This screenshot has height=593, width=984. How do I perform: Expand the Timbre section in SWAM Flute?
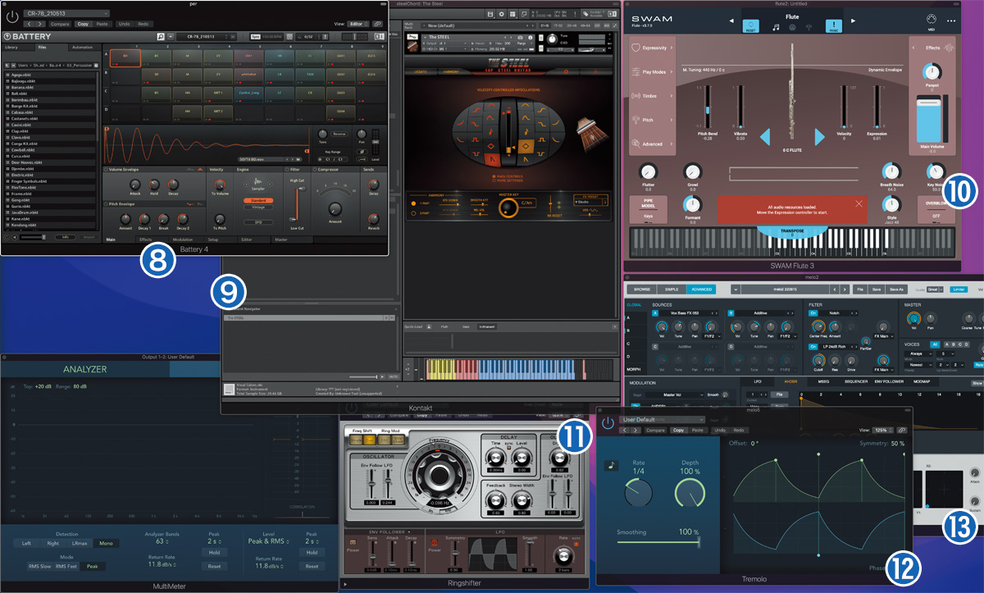pos(654,96)
